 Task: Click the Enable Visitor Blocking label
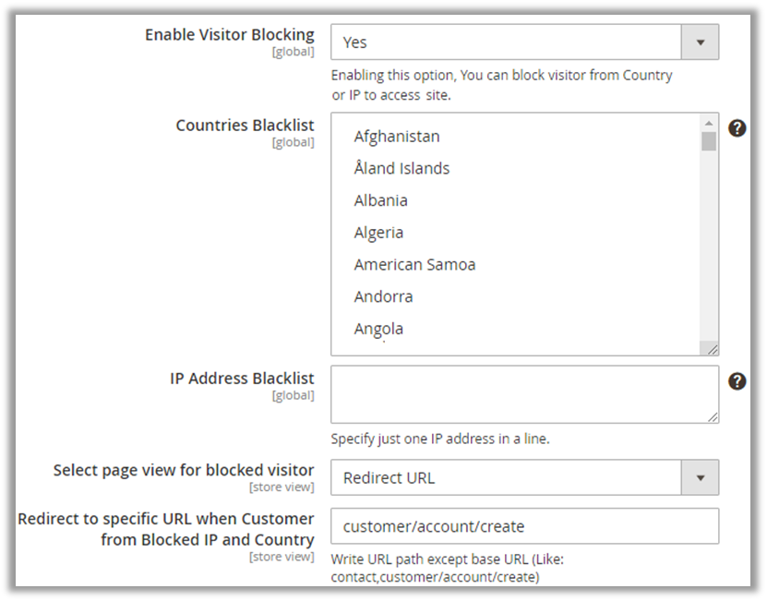click(229, 35)
